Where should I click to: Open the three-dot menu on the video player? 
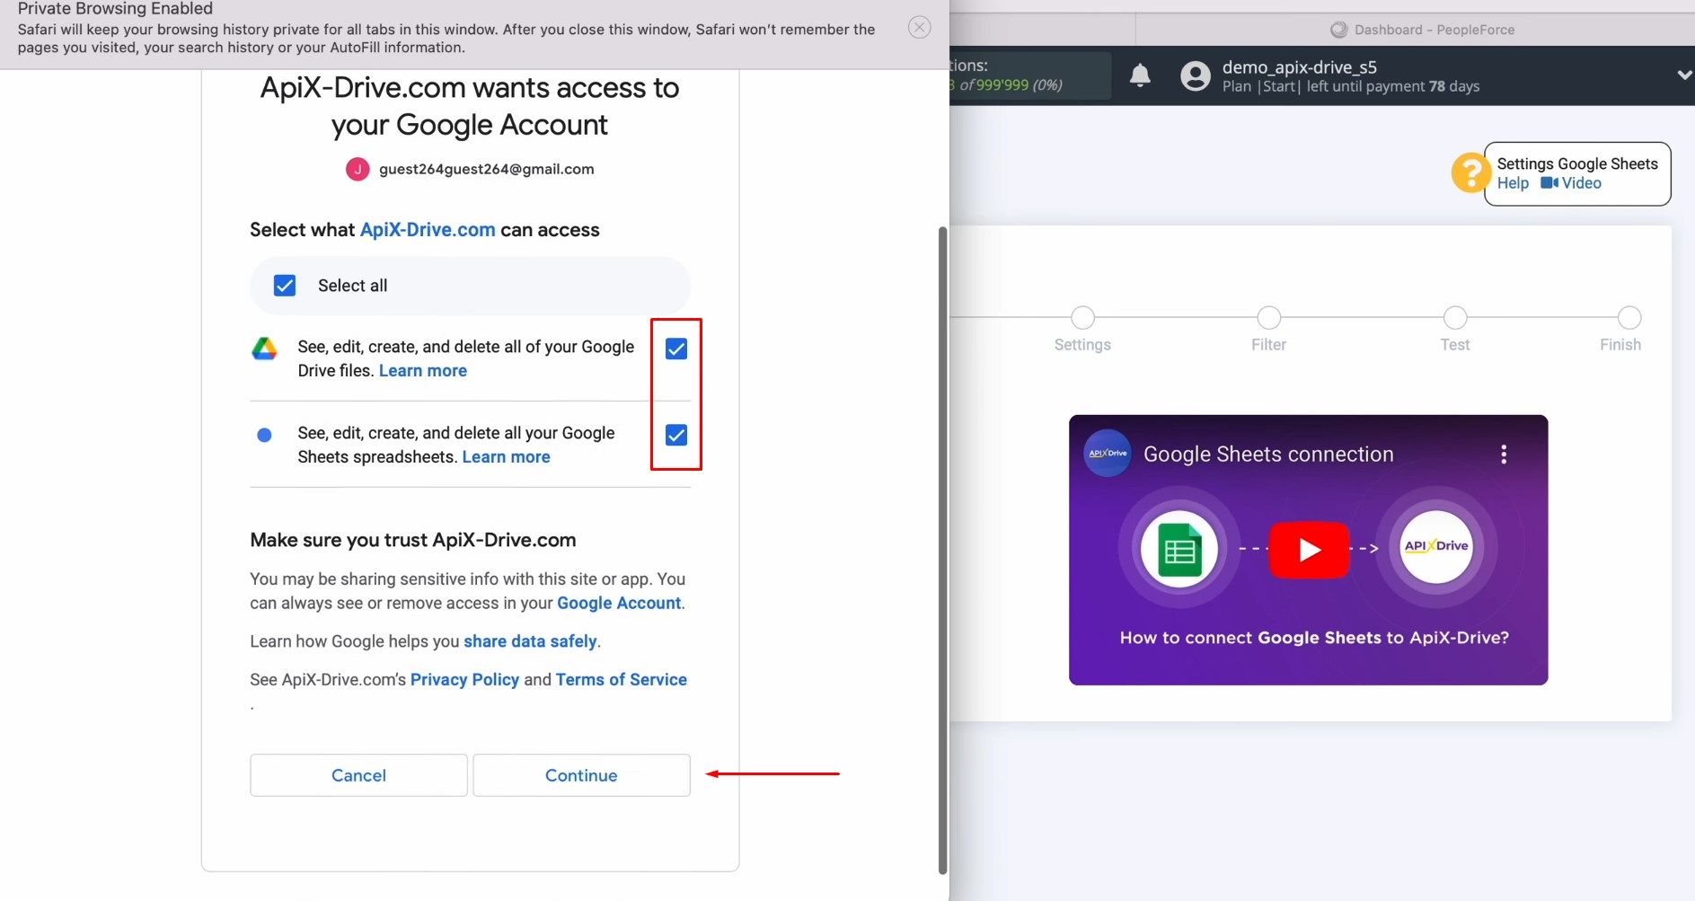coord(1503,454)
